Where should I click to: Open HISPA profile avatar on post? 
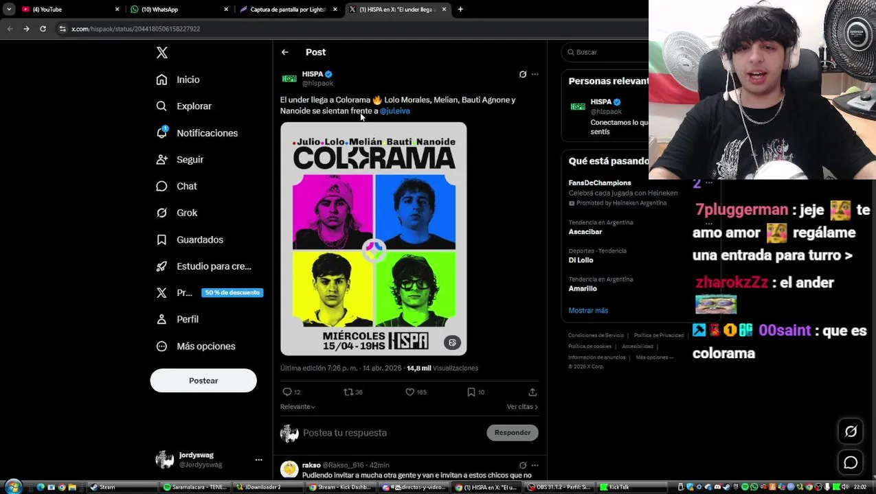click(x=289, y=78)
